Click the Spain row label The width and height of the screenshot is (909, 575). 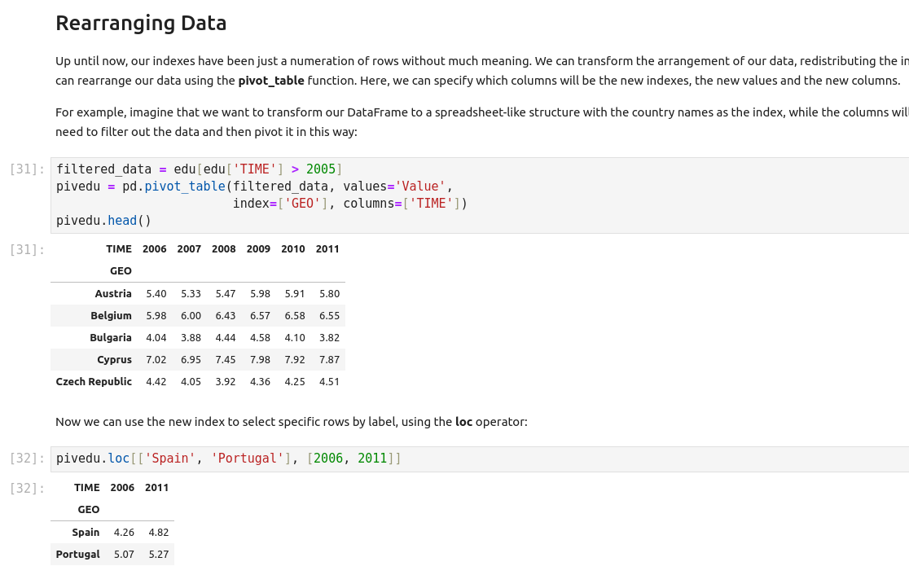(x=86, y=532)
